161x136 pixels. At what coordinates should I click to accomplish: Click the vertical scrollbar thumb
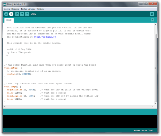click(x=155, y=68)
